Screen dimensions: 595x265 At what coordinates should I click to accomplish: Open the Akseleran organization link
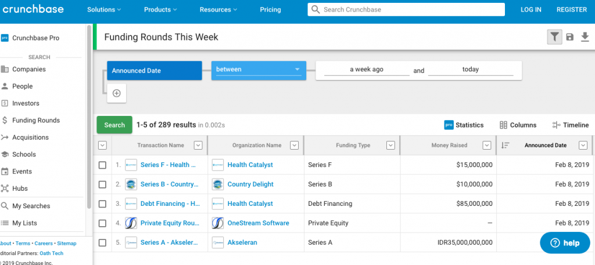pyautogui.click(x=242, y=242)
